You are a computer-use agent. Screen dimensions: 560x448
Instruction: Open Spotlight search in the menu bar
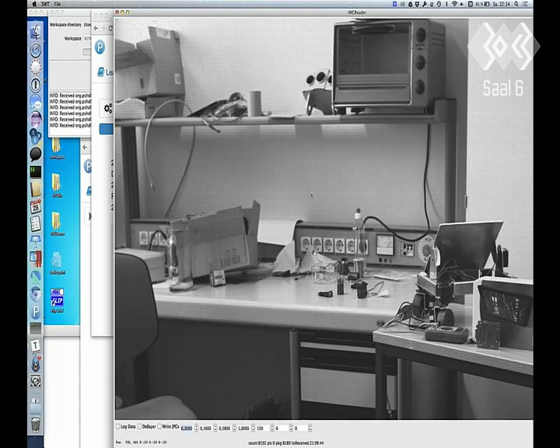516,5
